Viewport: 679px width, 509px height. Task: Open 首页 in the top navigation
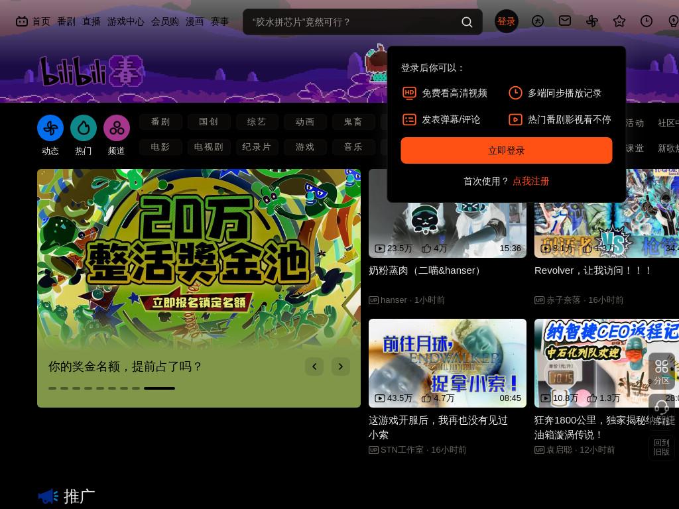41,22
